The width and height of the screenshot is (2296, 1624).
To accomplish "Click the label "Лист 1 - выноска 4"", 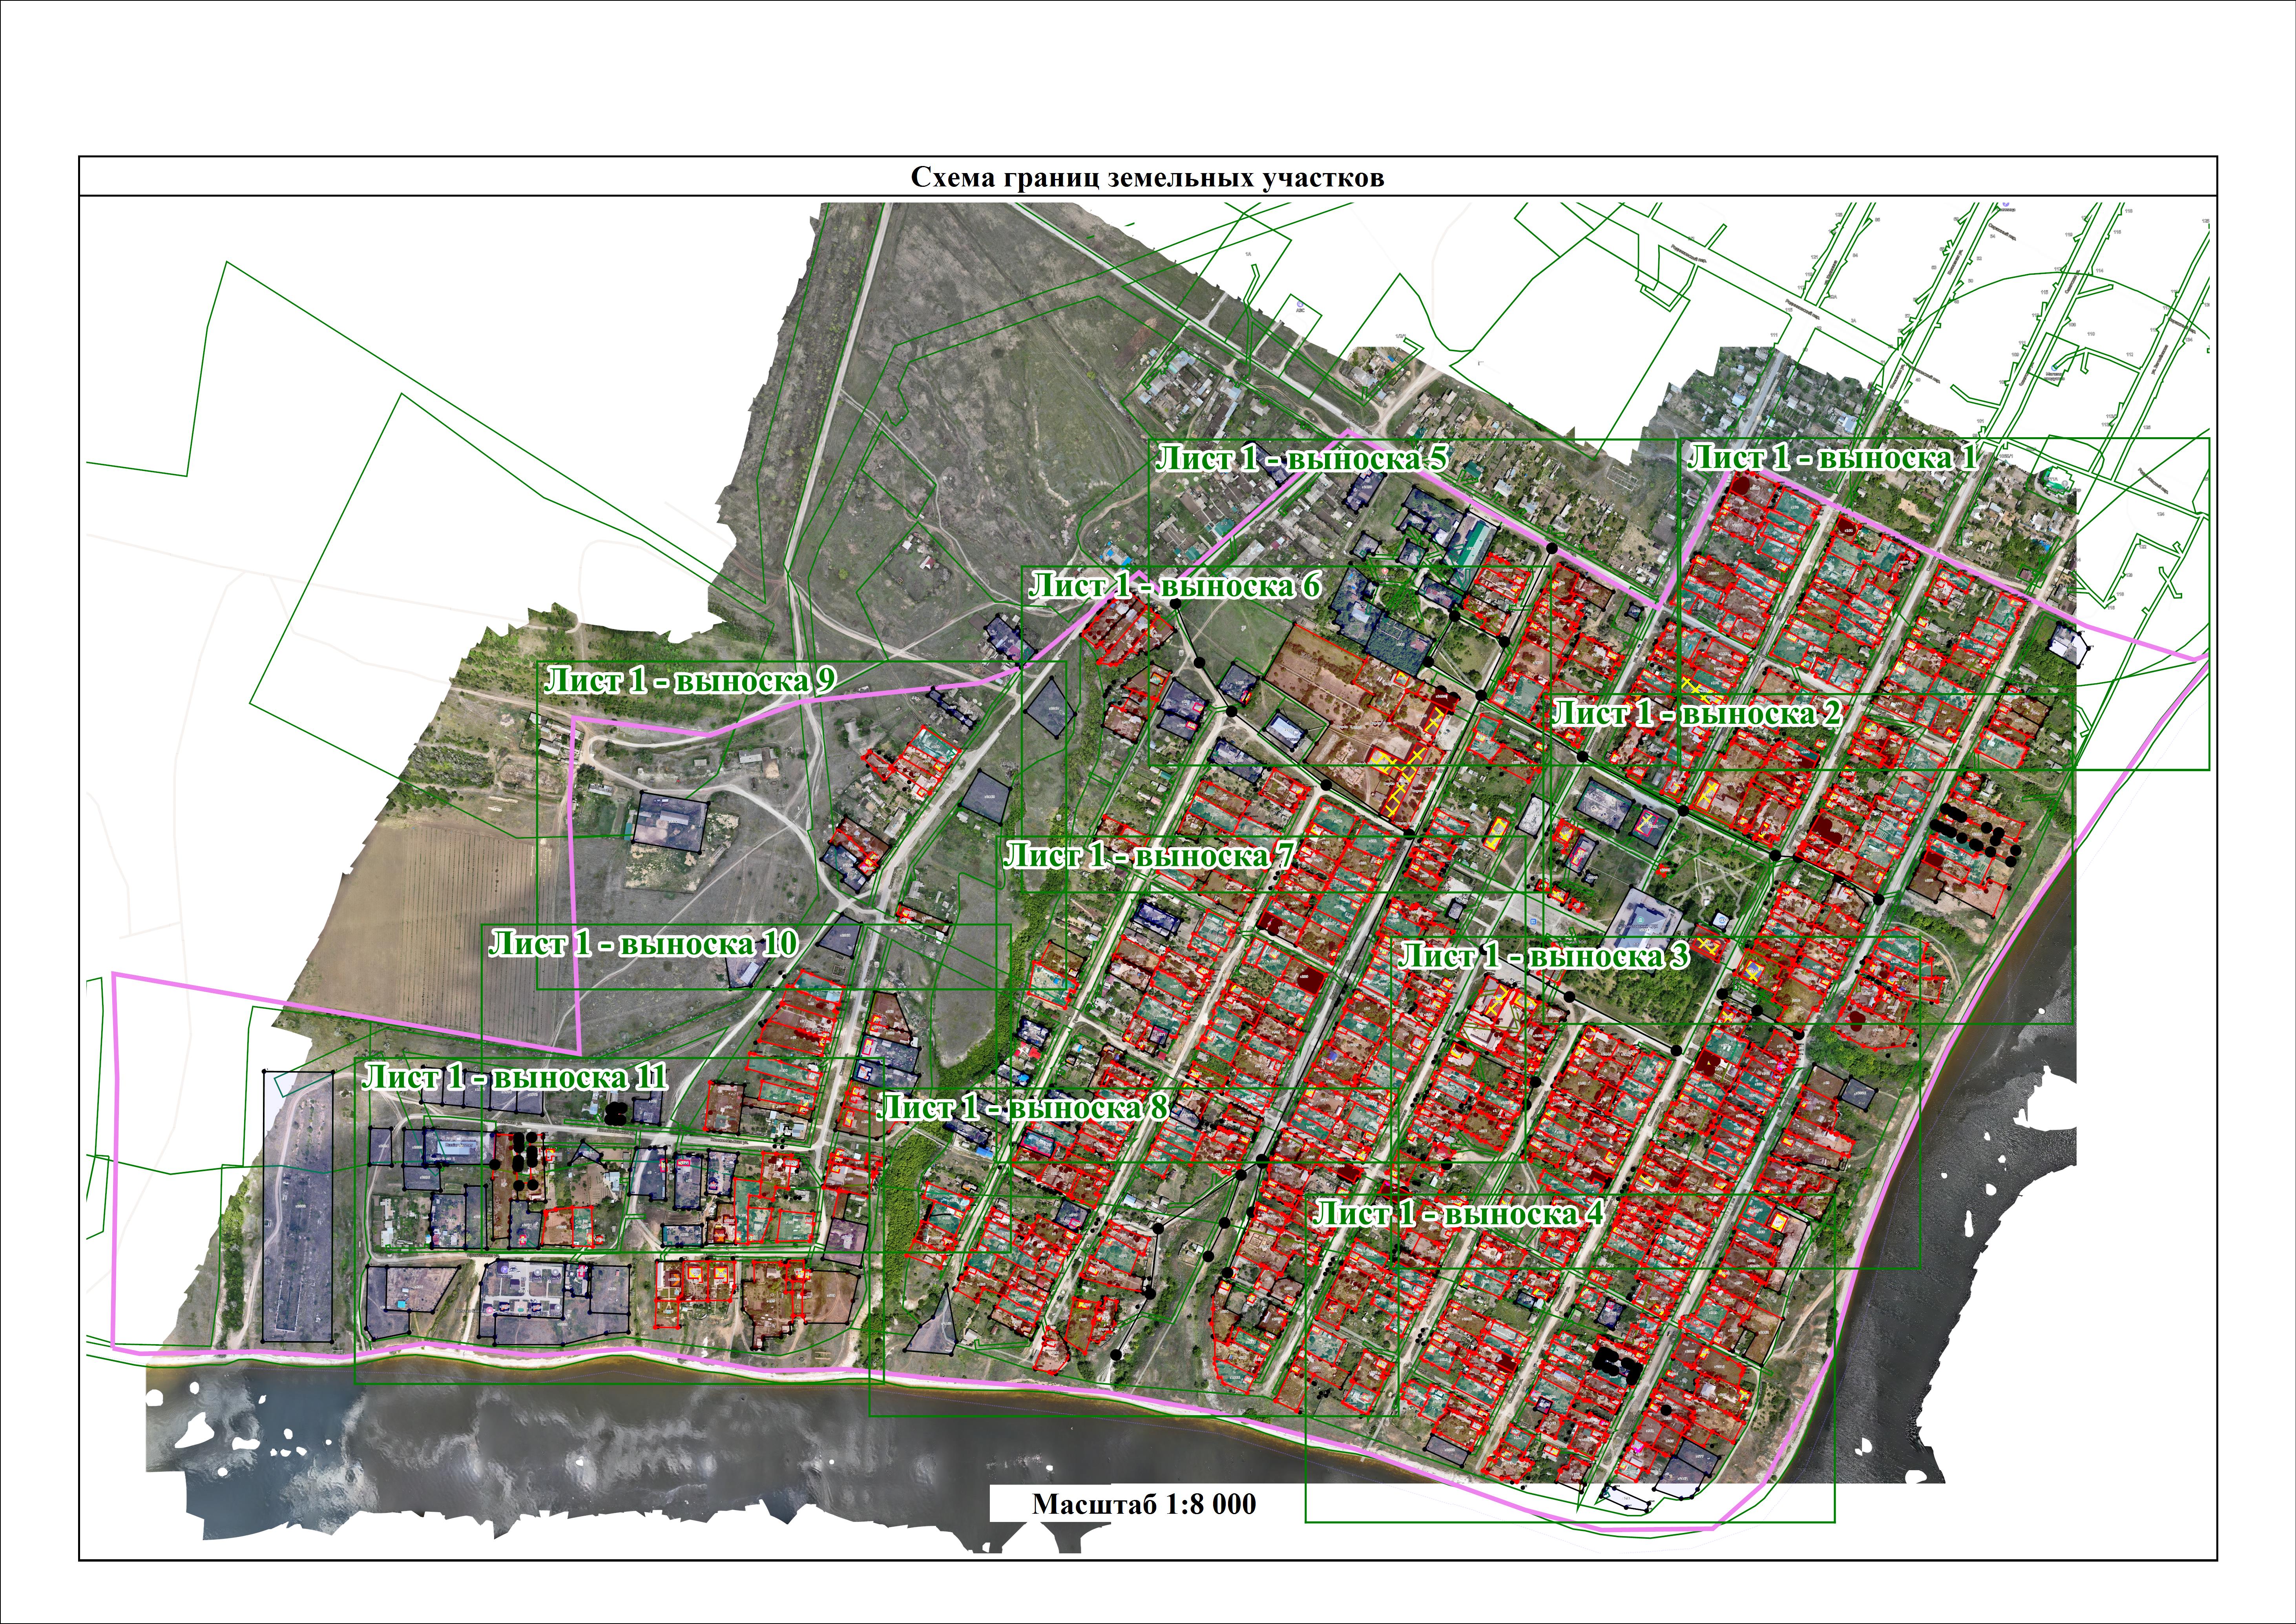I will click(x=1458, y=1213).
